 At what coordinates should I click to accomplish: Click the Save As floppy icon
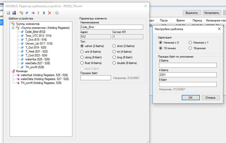point(14,13)
